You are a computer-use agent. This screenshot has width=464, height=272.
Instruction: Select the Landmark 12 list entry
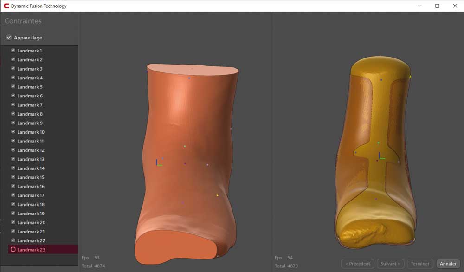[x=31, y=150]
